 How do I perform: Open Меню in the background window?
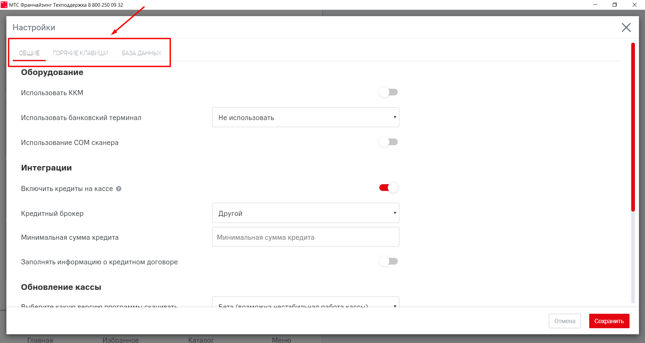(x=281, y=340)
